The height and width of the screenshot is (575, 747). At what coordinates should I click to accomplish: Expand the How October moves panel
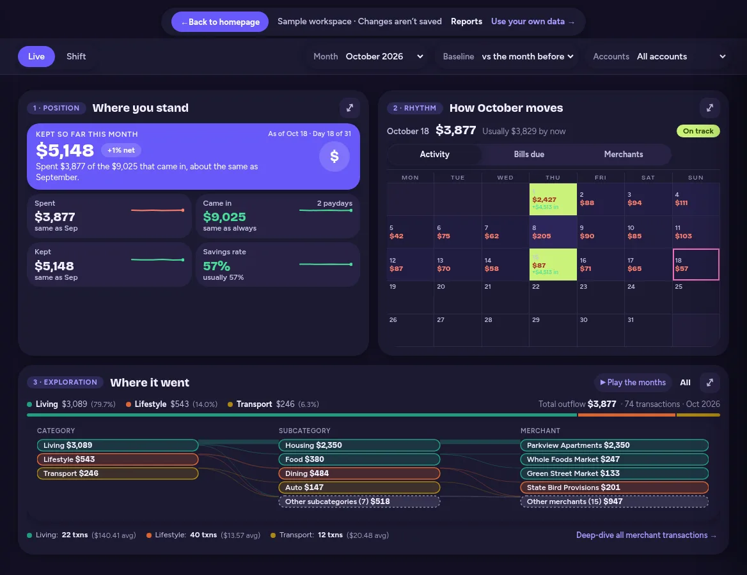click(x=709, y=108)
